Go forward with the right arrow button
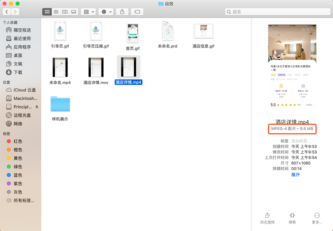Viewport: 333px width, 231px height. point(15,12)
